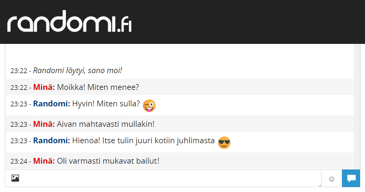Click the "Moikka! Miten menee?" message
This screenshot has width=365, height=192.
coord(98,87)
